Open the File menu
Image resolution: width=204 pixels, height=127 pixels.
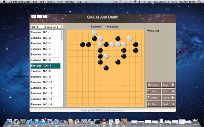pyautogui.click(x=35, y=2)
